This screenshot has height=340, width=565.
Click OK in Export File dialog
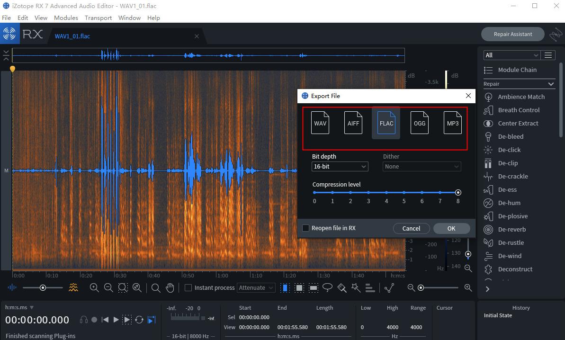(x=451, y=228)
